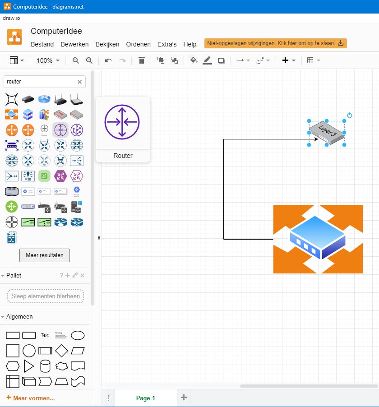The image size is (379, 407).
Task: Close the Pallet section with X
Action: pos(82,275)
